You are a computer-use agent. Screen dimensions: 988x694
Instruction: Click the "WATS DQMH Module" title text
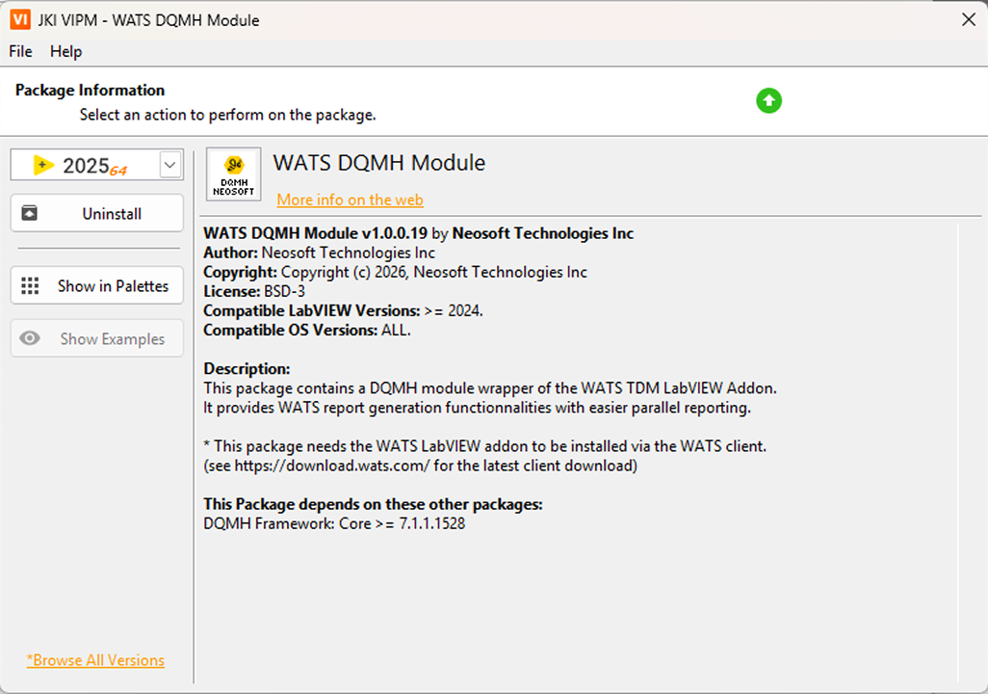(x=378, y=164)
